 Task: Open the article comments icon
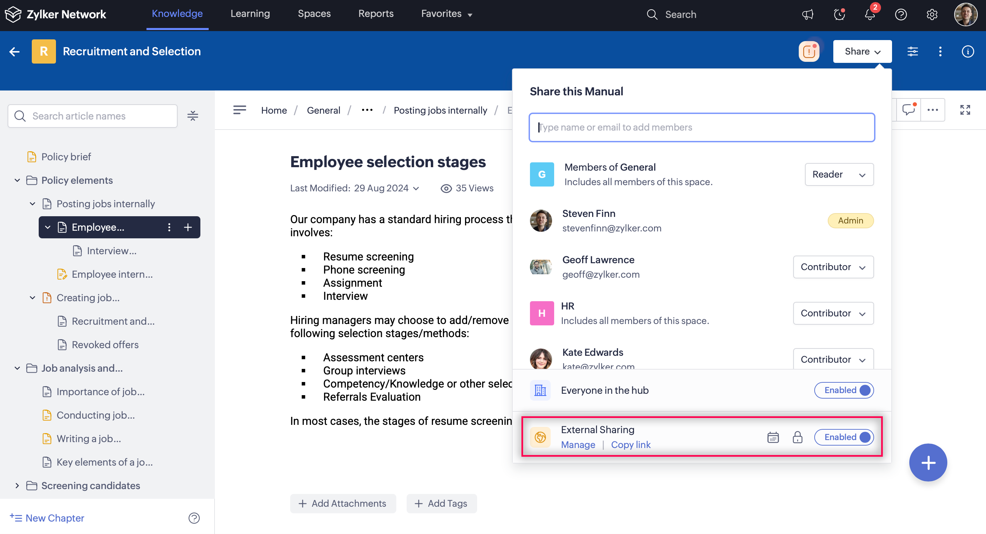pyautogui.click(x=908, y=110)
